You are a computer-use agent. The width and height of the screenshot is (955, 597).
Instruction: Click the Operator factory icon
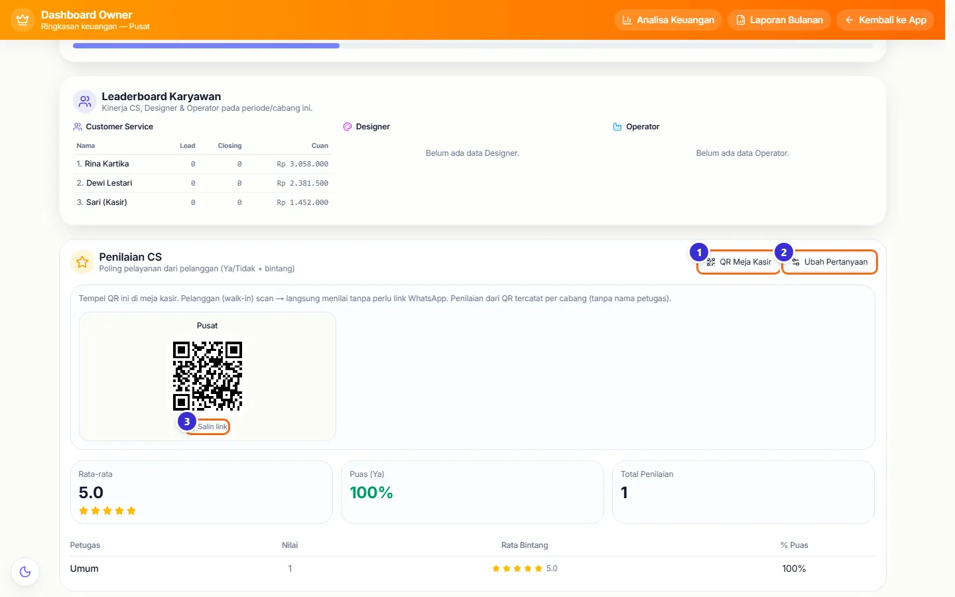pos(617,127)
